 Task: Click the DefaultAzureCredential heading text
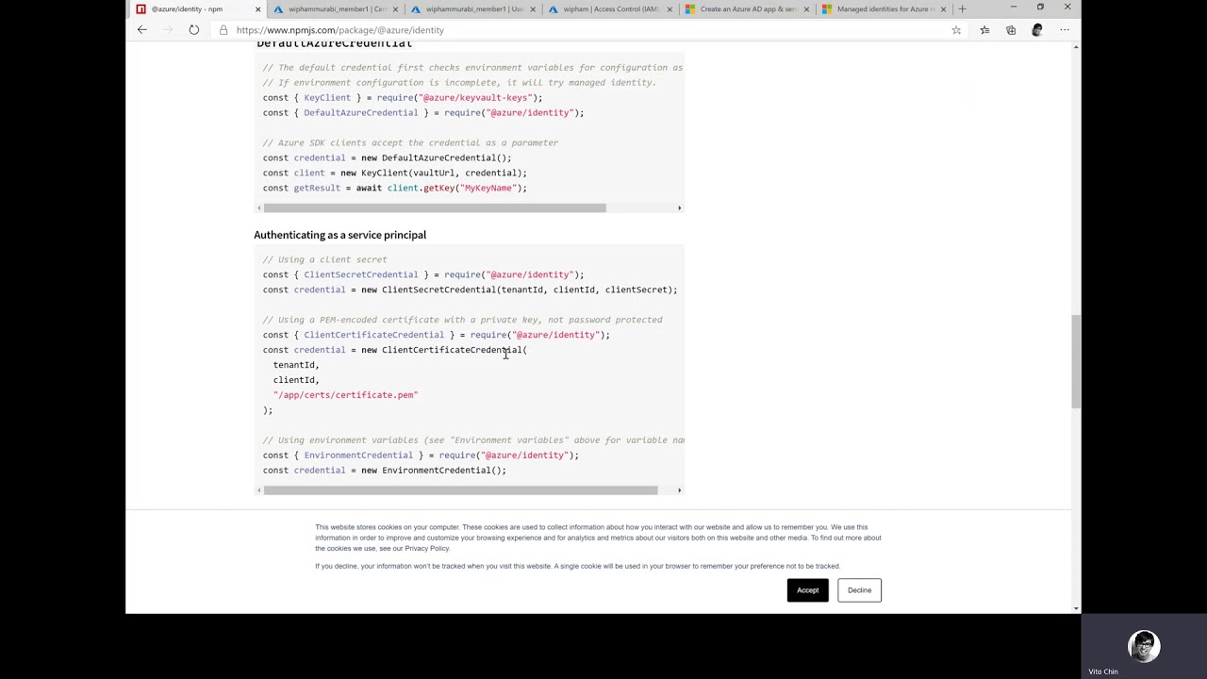click(x=335, y=43)
